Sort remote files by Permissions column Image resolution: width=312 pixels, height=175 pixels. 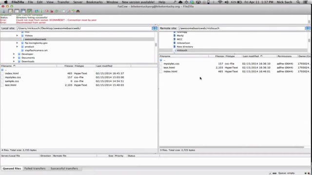point(287,56)
